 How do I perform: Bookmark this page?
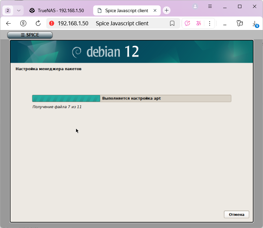tap(172, 23)
